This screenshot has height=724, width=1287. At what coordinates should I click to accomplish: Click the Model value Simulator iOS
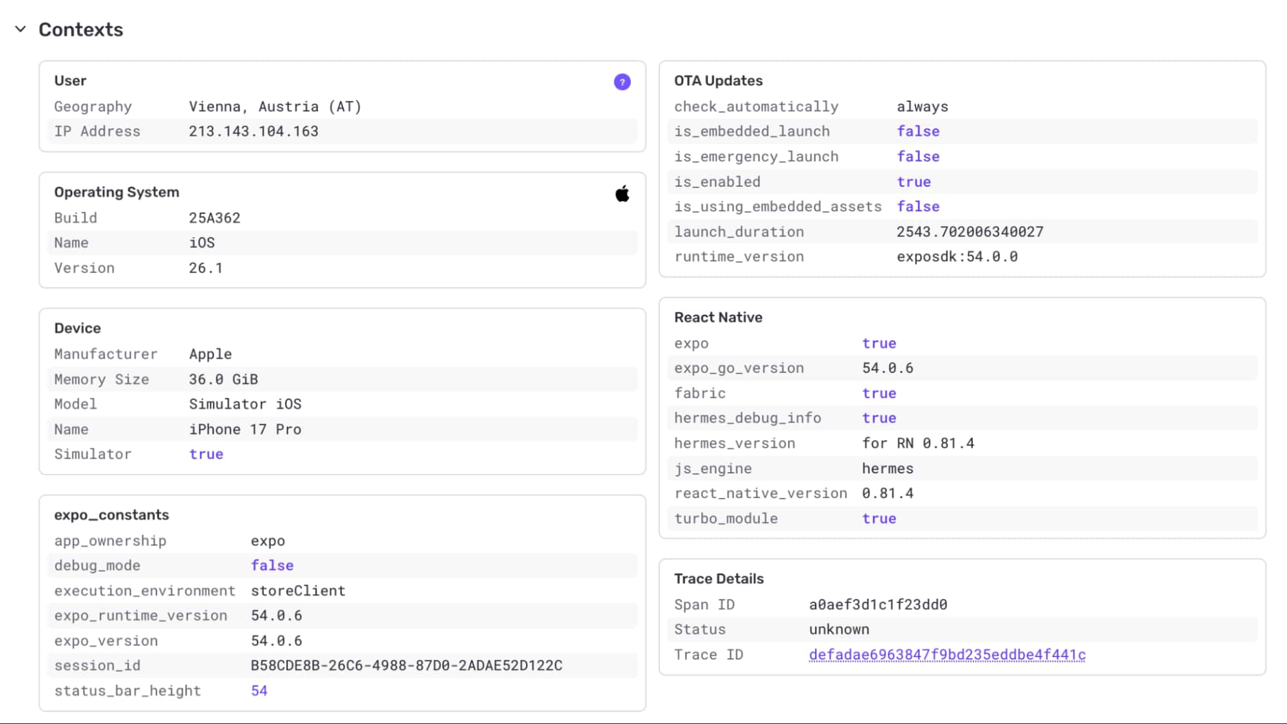245,404
